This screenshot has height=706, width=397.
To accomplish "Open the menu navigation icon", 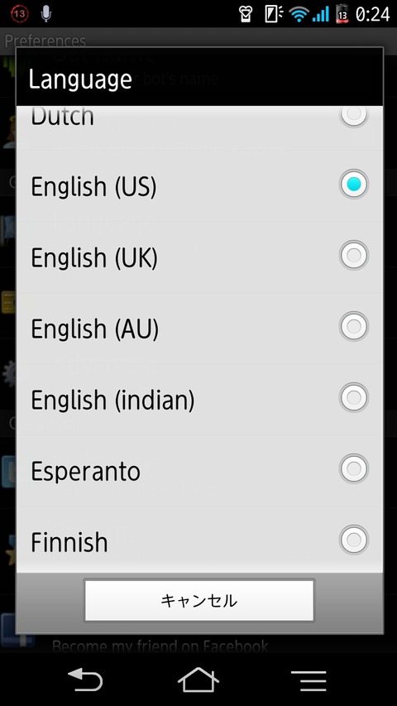I will [x=309, y=680].
